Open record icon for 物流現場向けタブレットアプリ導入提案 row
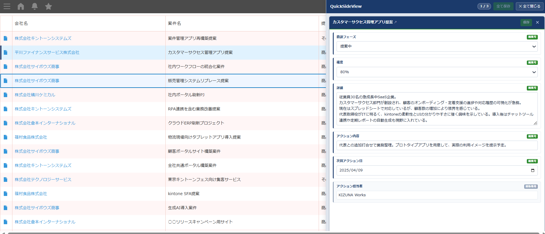Viewport: 545px width, 234px height. (5, 137)
